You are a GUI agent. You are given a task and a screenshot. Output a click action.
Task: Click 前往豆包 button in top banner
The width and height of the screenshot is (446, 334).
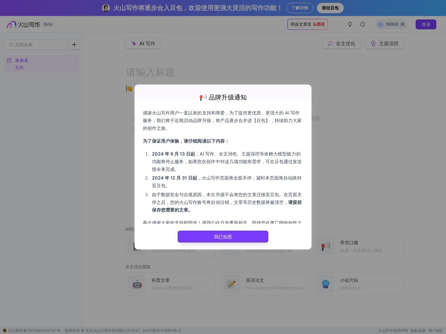[x=330, y=8]
